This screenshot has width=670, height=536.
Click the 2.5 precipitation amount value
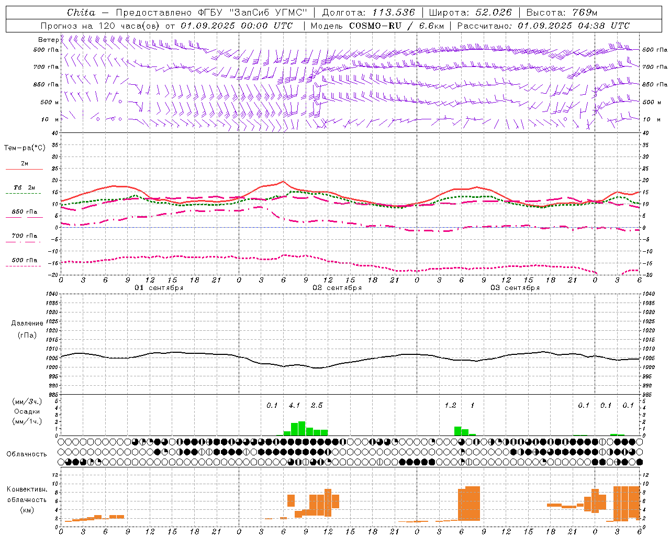317,406
